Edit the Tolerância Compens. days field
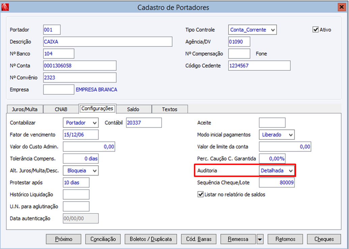This screenshot has height=249, width=349. pos(81,159)
